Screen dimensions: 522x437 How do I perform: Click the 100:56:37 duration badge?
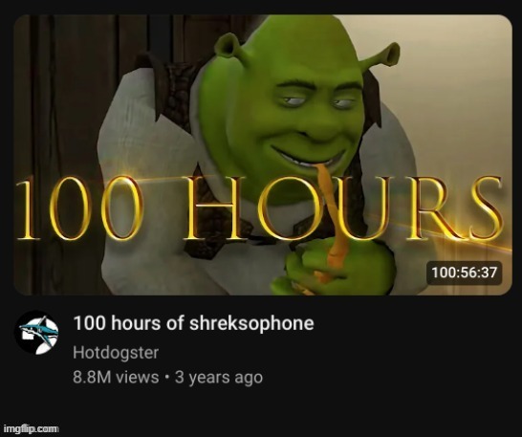[x=464, y=273]
